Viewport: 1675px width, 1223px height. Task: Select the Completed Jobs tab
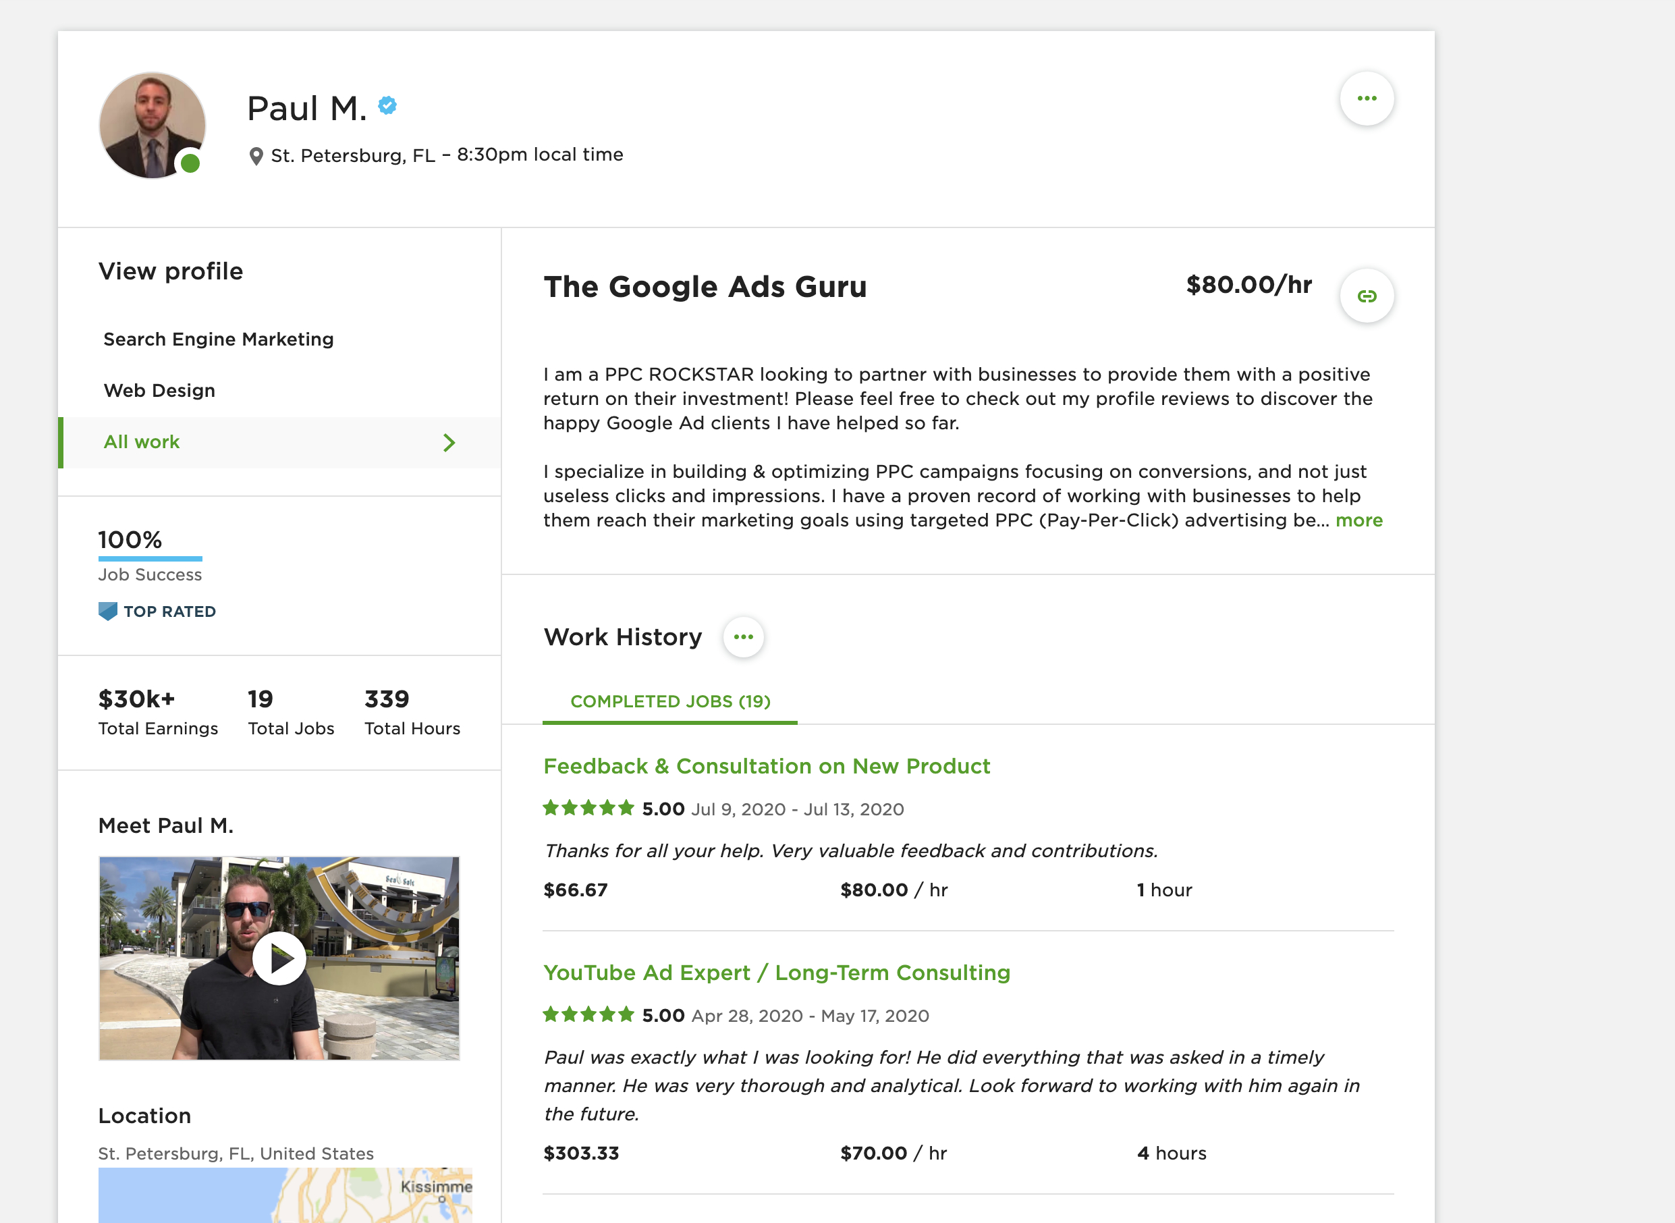pyautogui.click(x=670, y=702)
